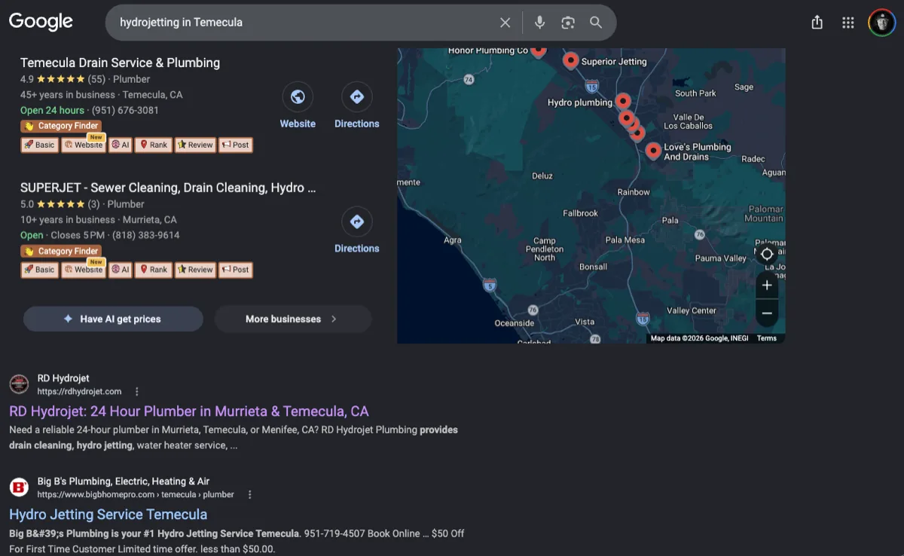Click Post tag under Temecula Drain Service
The image size is (904, 556).
tap(236, 145)
